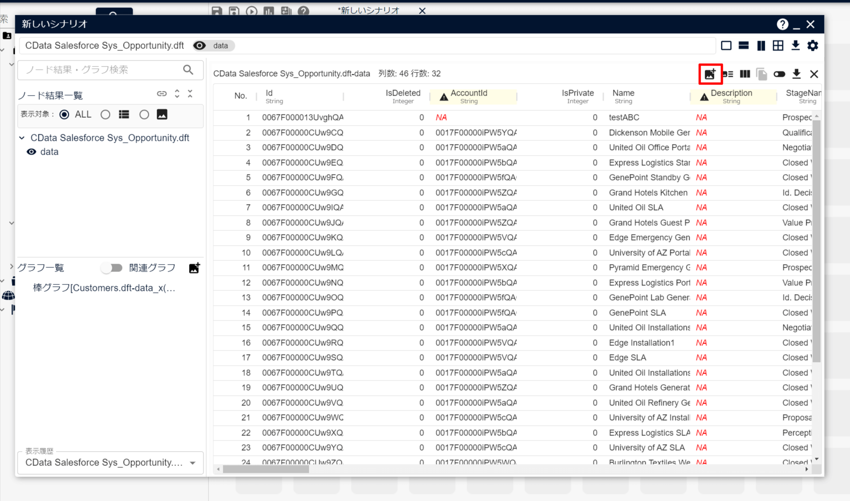Image resolution: width=850 pixels, height=501 pixels.
Task: Download the data result table
Action: (796, 74)
